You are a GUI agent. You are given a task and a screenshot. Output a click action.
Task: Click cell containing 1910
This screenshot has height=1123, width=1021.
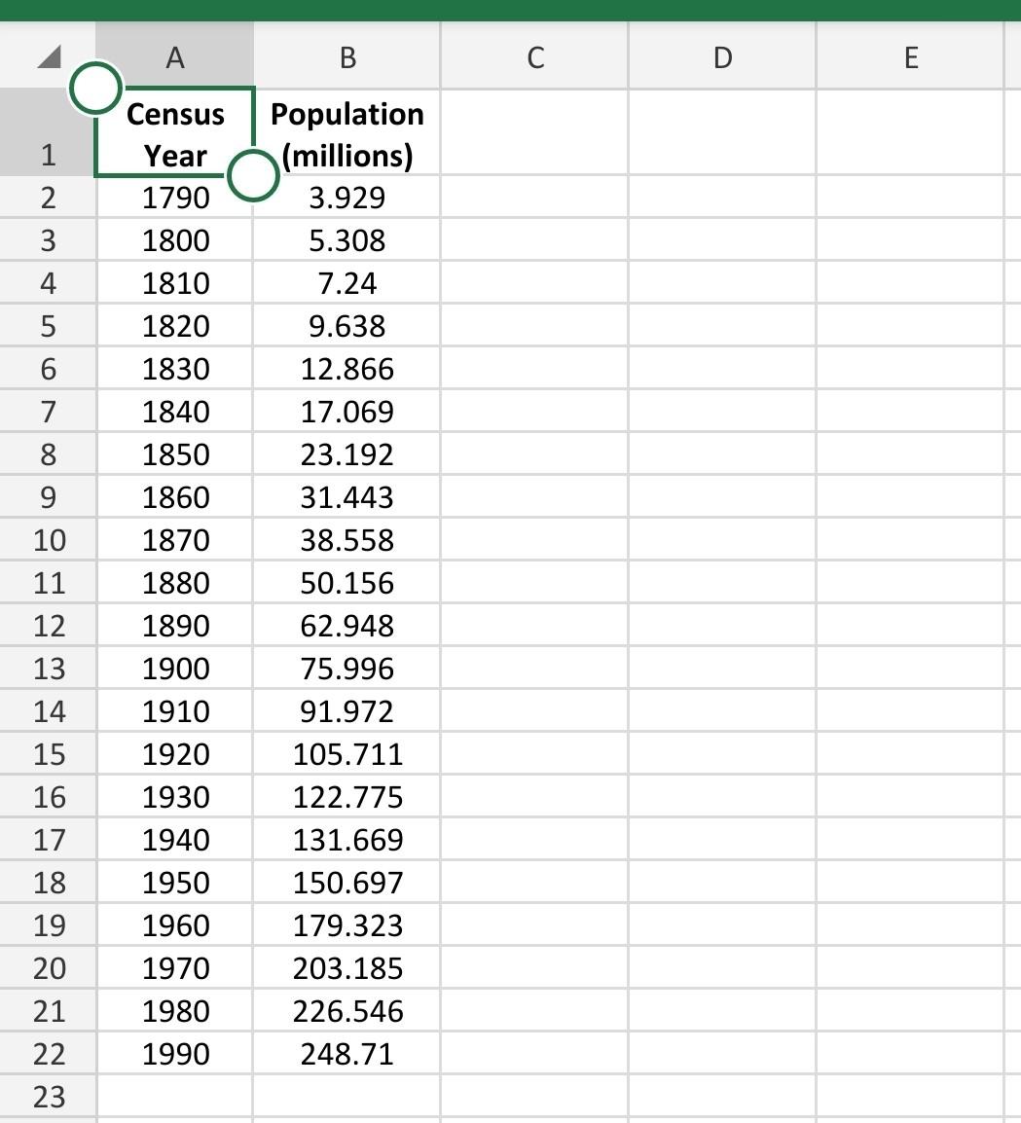tap(175, 711)
